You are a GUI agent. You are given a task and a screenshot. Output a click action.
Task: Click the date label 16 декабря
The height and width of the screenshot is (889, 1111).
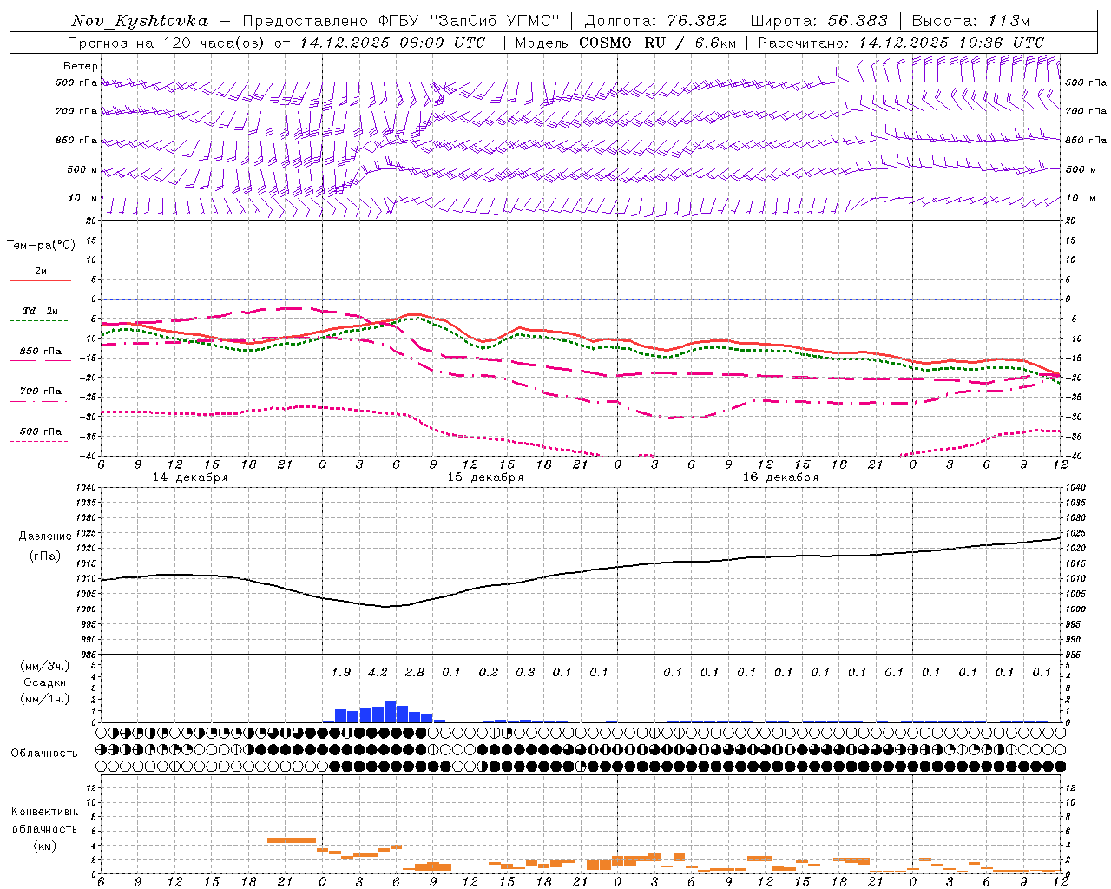click(x=780, y=477)
